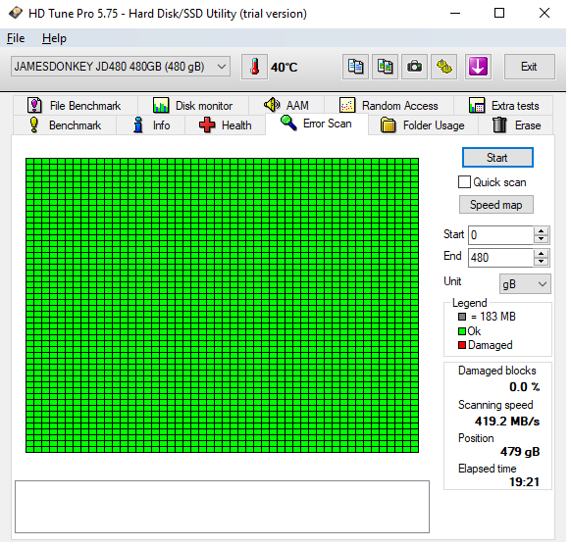This screenshot has width=571, height=547.
Task: Click the 19:21 elapsed time value
Action: [x=524, y=482]
